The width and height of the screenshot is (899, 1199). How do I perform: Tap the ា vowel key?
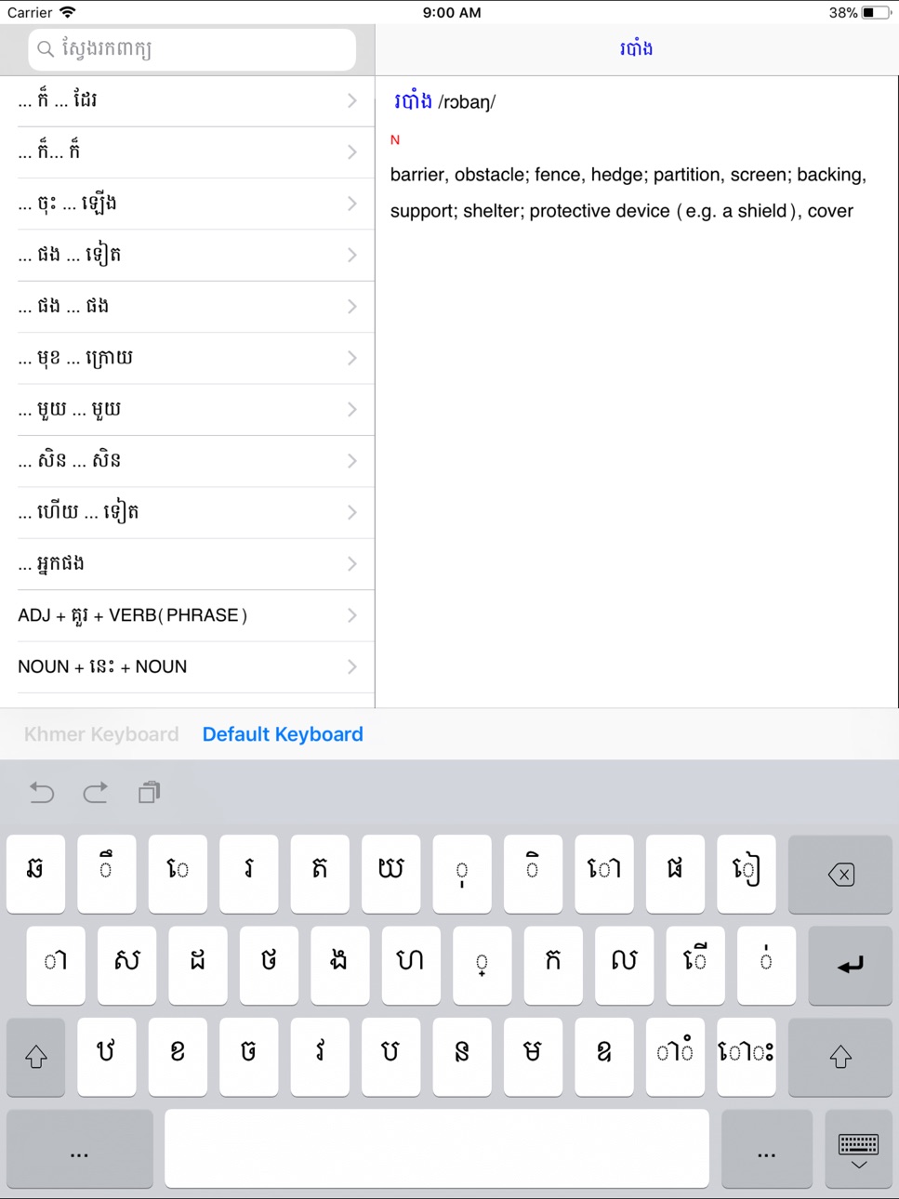[x=56, y=965]
